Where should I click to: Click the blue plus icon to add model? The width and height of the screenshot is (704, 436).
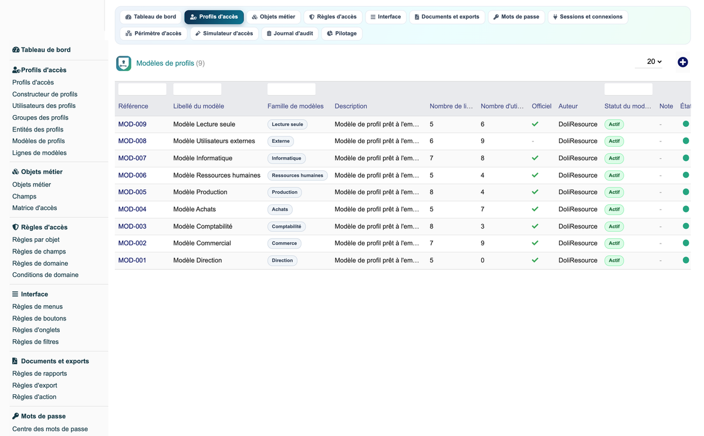click(682, 62)
